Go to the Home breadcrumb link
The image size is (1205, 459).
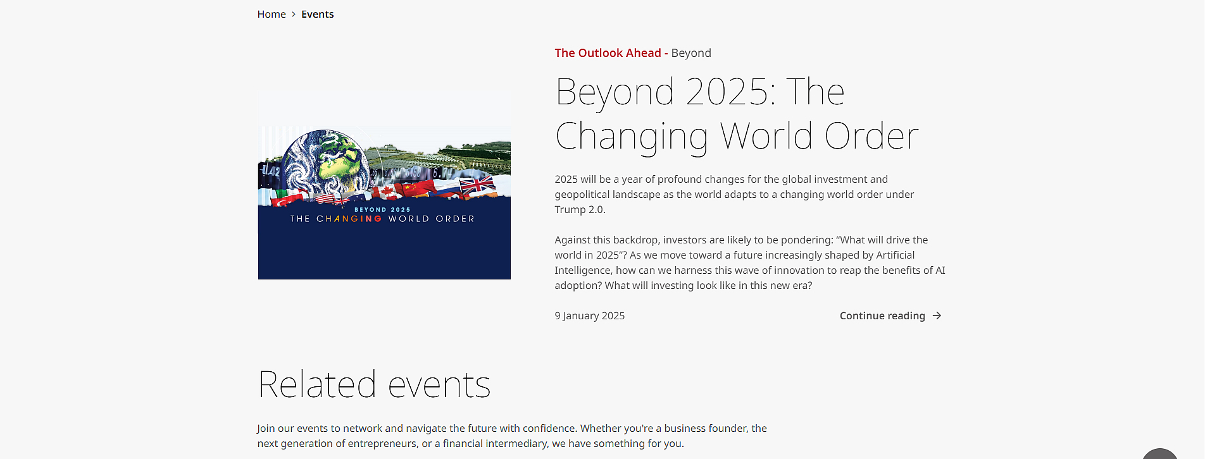272,14
